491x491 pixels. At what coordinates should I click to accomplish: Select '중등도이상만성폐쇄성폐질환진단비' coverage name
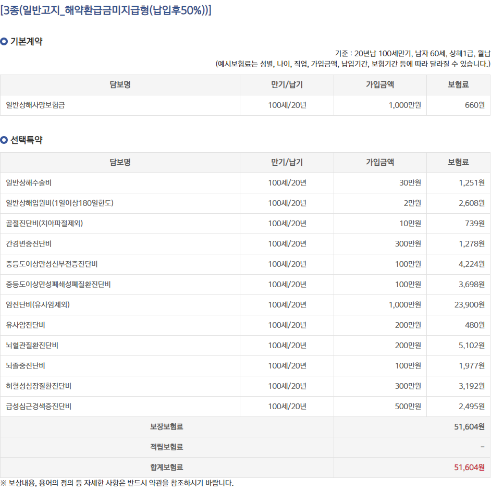58,285
